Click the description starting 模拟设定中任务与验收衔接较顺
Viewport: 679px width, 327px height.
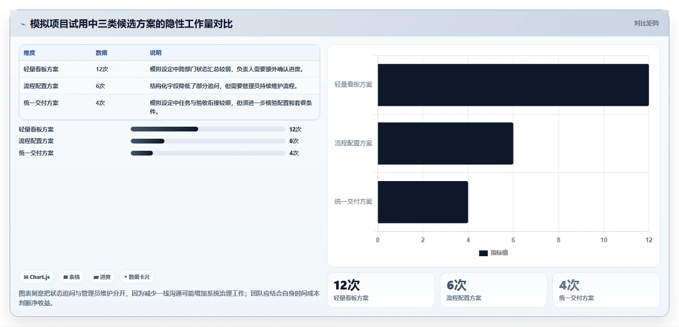(231, 107)
